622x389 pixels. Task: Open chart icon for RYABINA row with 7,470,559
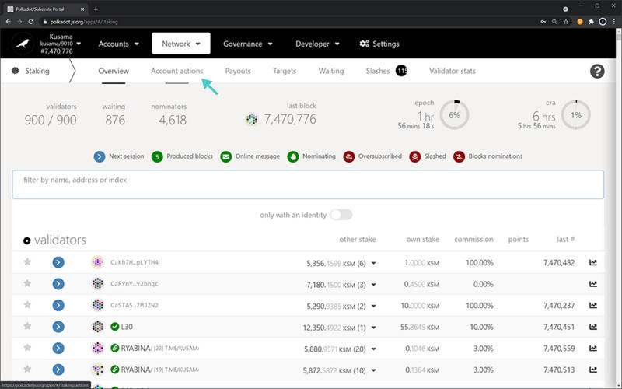pos(593,348)
